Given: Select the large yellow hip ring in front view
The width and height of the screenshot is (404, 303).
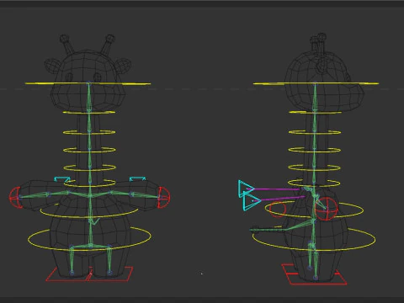Looking at the screenshot, I should pos(89,238).
